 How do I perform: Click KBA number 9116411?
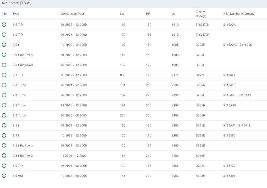click(244, 126)
